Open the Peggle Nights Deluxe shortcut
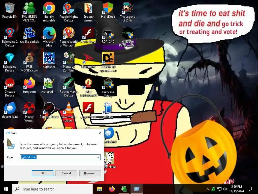This screenshot has height=194, width=258. pyautogui.click(x=69, y=12)
